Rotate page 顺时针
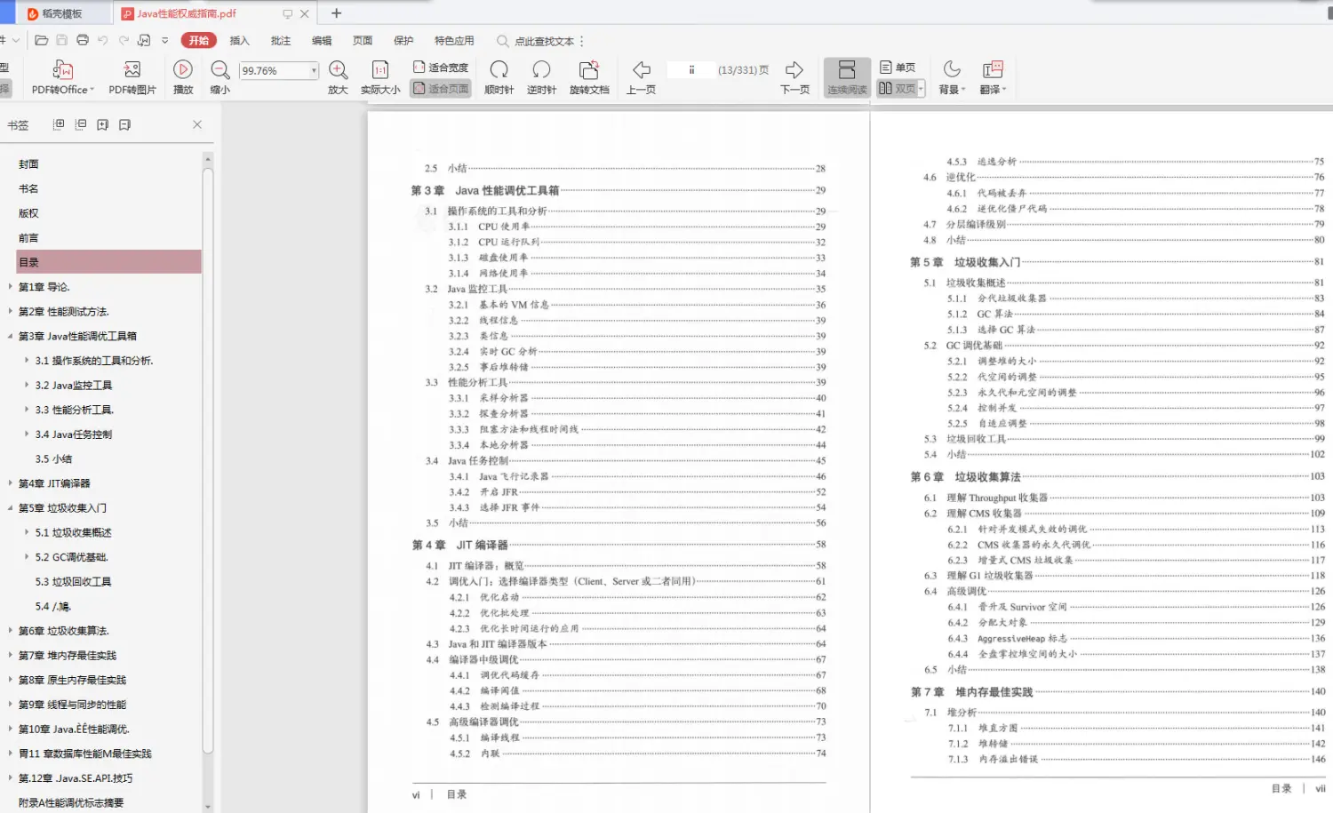 click(499, 77)
